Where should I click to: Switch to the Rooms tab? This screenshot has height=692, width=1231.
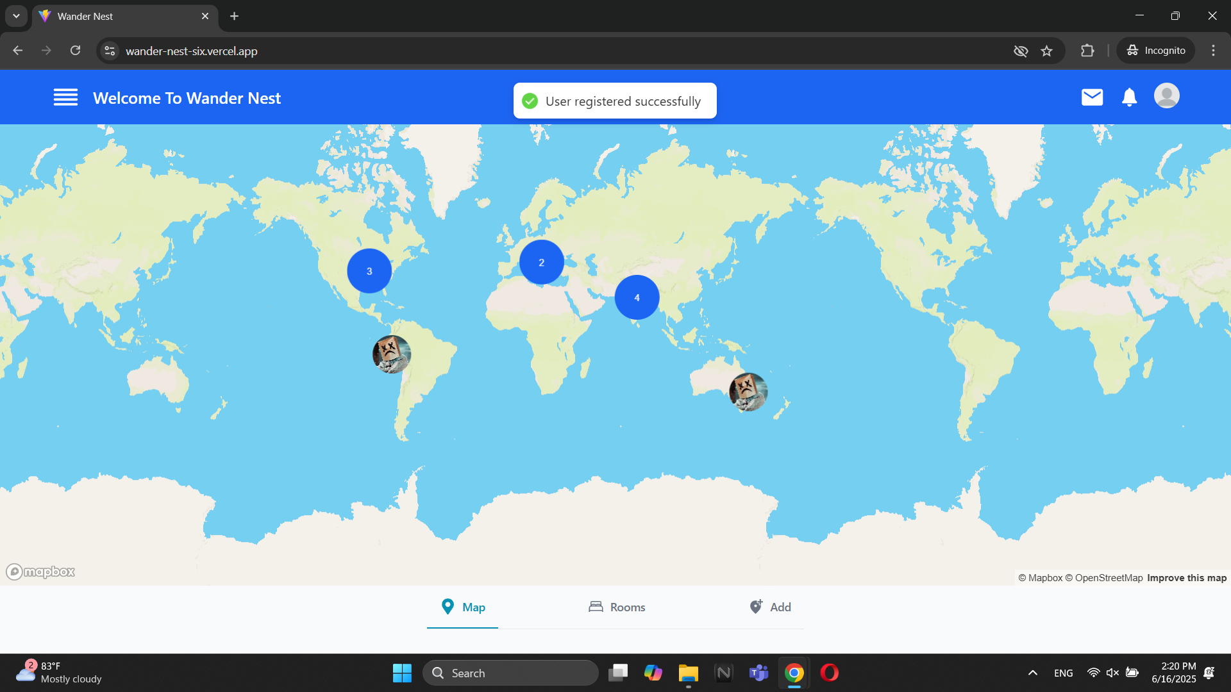[x=616, y=607]
